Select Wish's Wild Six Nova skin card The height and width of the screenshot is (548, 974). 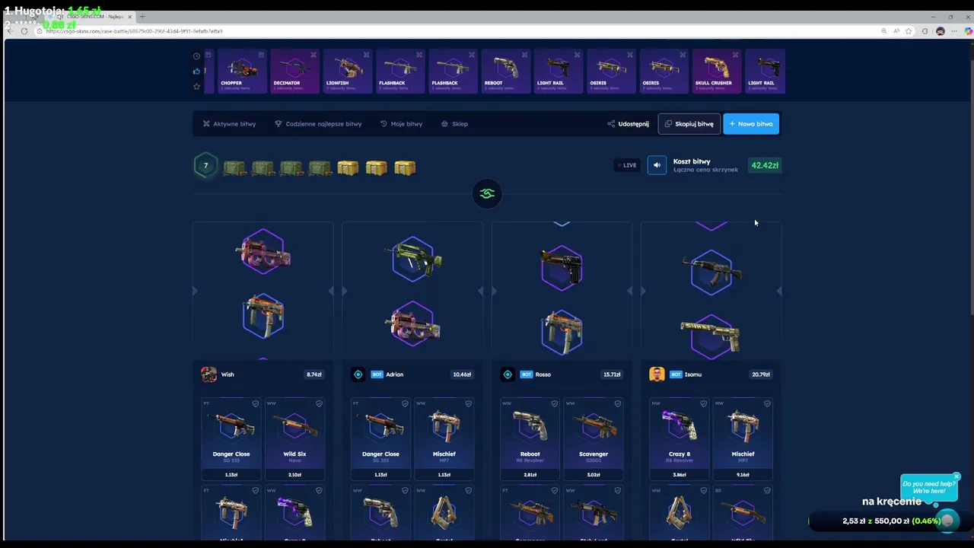tap(294, 440)
